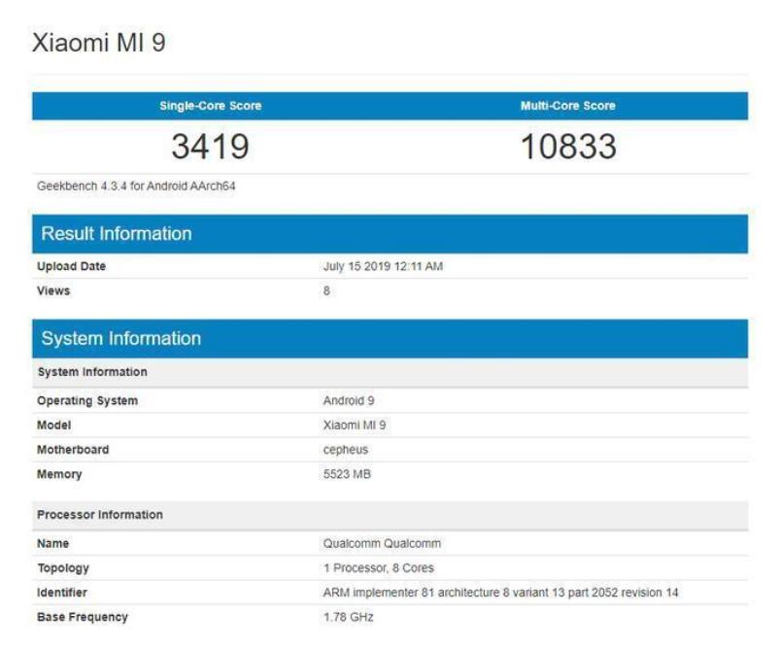Click the base frequency value "1.78 GHz"
The width and height of the screenshot is (781, 649).
point(348,617)
